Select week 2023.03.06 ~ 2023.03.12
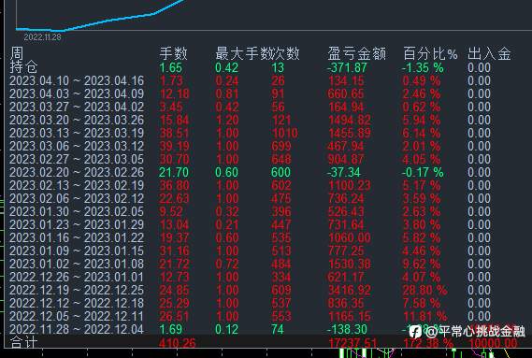The height and width of the screenshot is (358, 532). pyautogui.click(x=77, y=146)
